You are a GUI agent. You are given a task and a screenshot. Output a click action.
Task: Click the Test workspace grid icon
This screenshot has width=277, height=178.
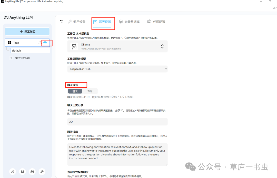[x=10, y=43]
